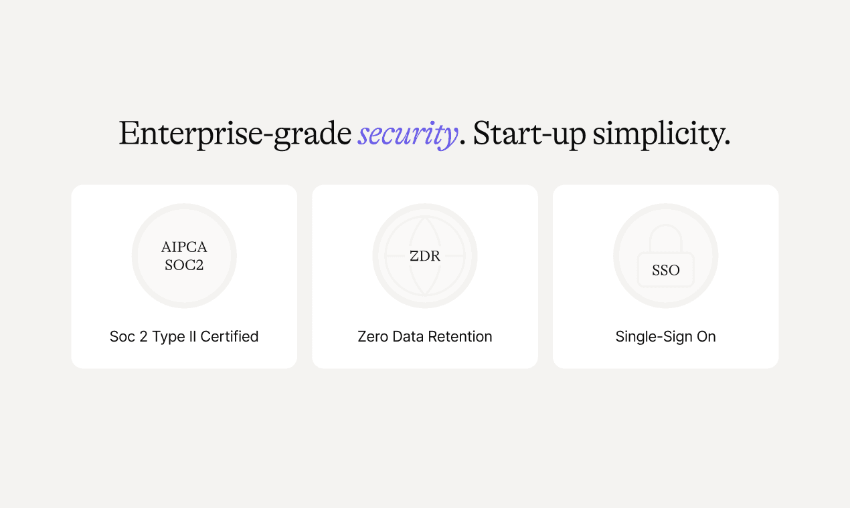
Task: Click the 'AIPCA' text inside the badge
Action: tap(184, 247)
